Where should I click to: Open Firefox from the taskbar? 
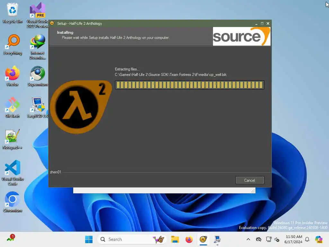point(189,239)
